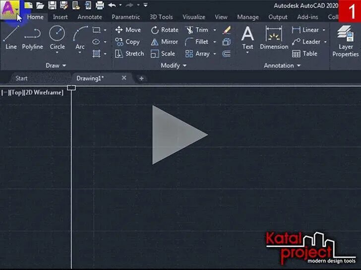Screen dimensions: 361x270
Task: Select the Ellipse tool icon
Action: [96, 42]
